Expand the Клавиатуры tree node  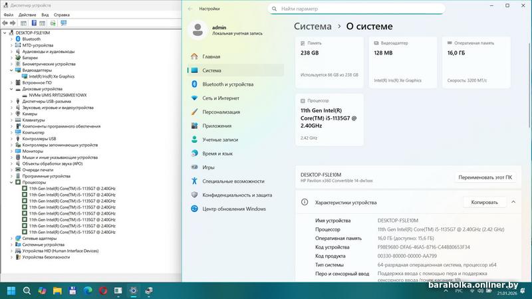coord(11,120)
